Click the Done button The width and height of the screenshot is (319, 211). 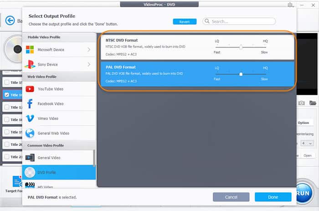point(273,197)
